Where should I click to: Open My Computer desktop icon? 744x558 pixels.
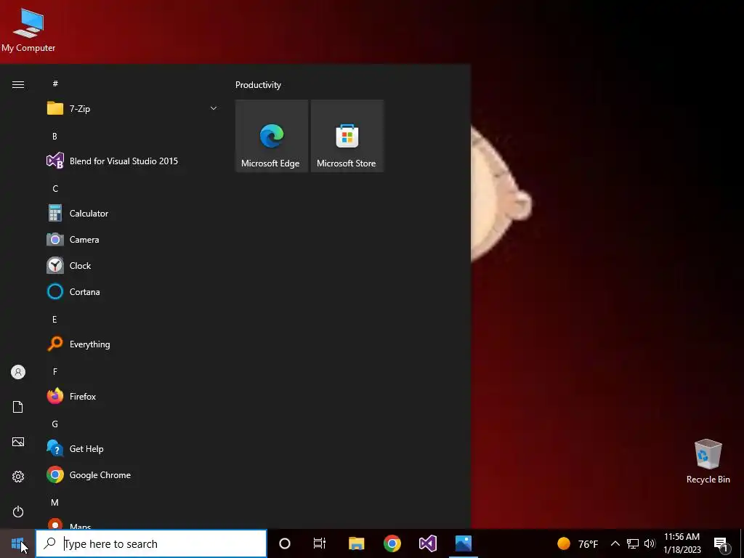(x=28, y=29)
